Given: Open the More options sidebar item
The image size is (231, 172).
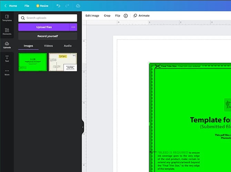Looking at the screenshot, I should (7, 72).
